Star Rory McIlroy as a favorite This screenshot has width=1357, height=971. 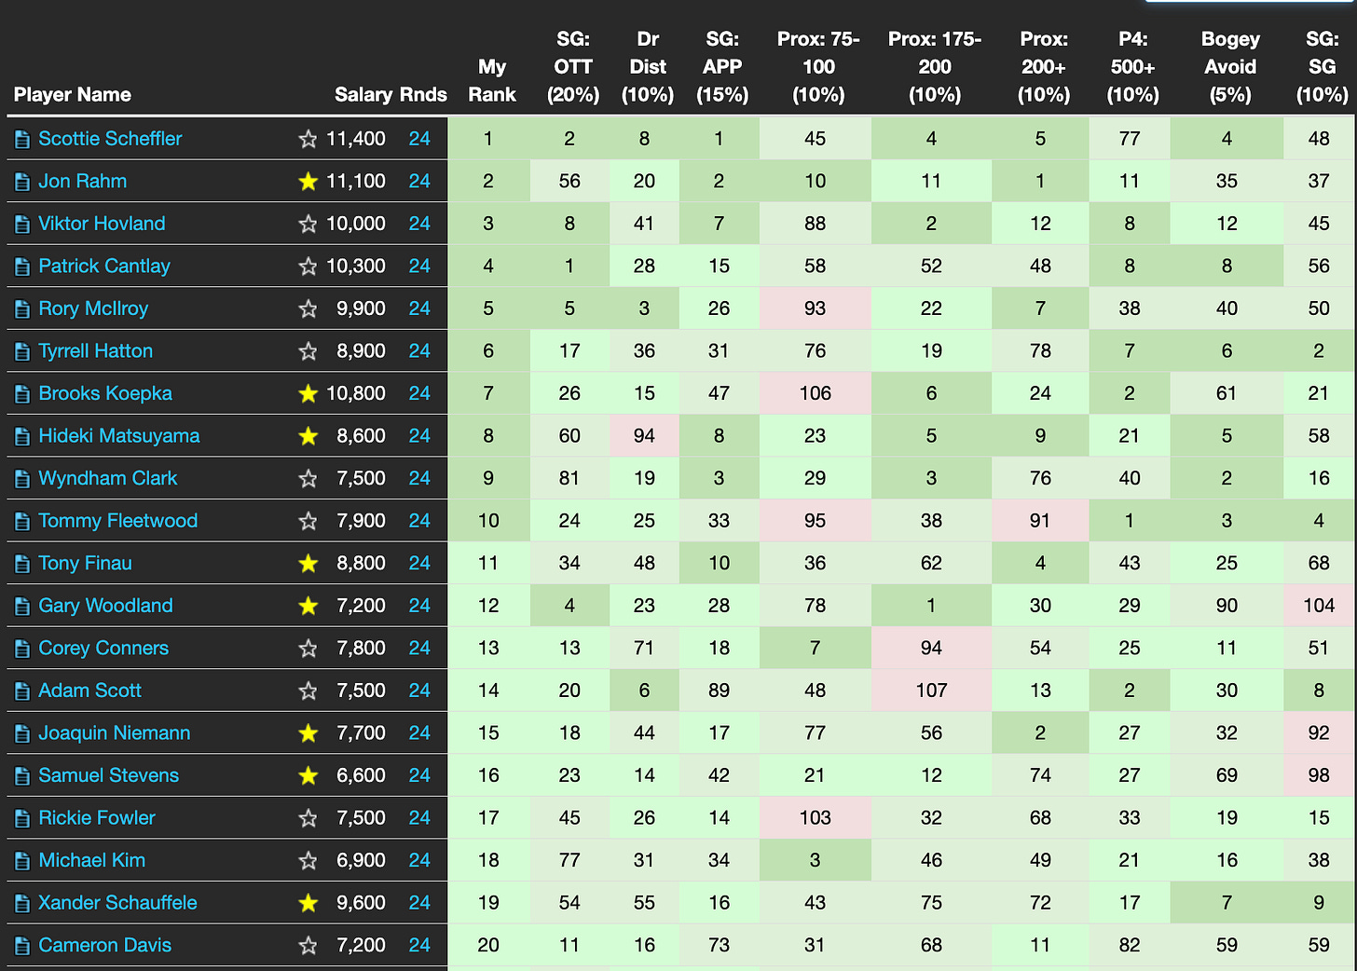(x=308, y=308)
